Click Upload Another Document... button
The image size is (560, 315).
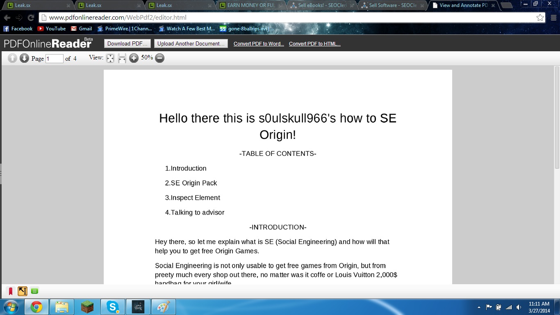(x=191, y=44)
